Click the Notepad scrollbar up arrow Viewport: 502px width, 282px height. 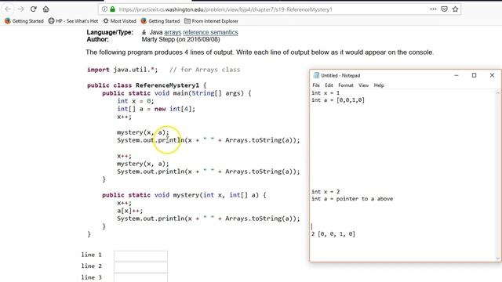tap(498, 93)
